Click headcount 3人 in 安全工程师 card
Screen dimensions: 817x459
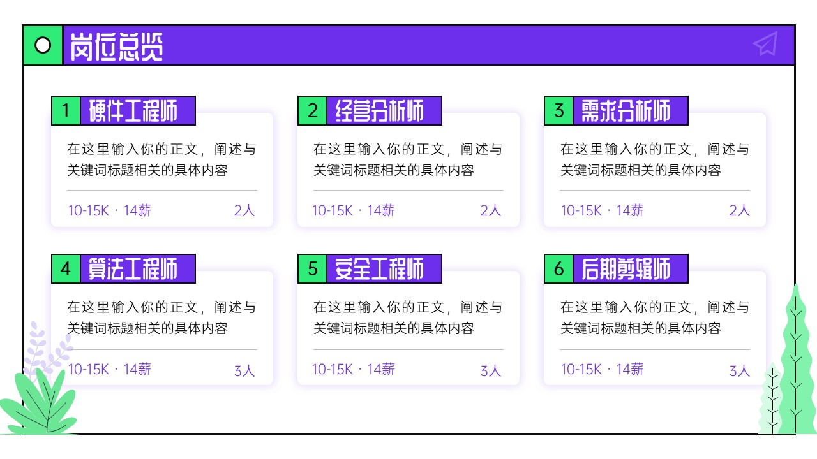point(491,370)
